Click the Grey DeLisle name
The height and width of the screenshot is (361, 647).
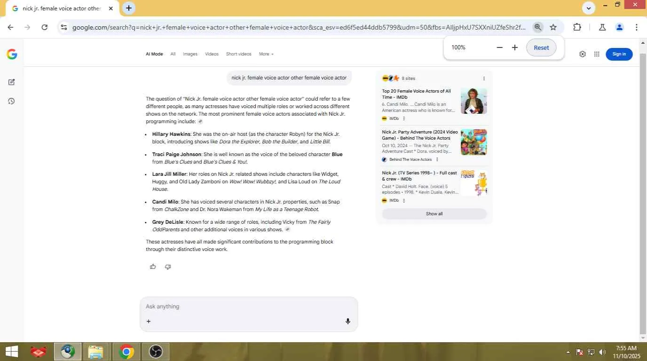tap(167, 222)
